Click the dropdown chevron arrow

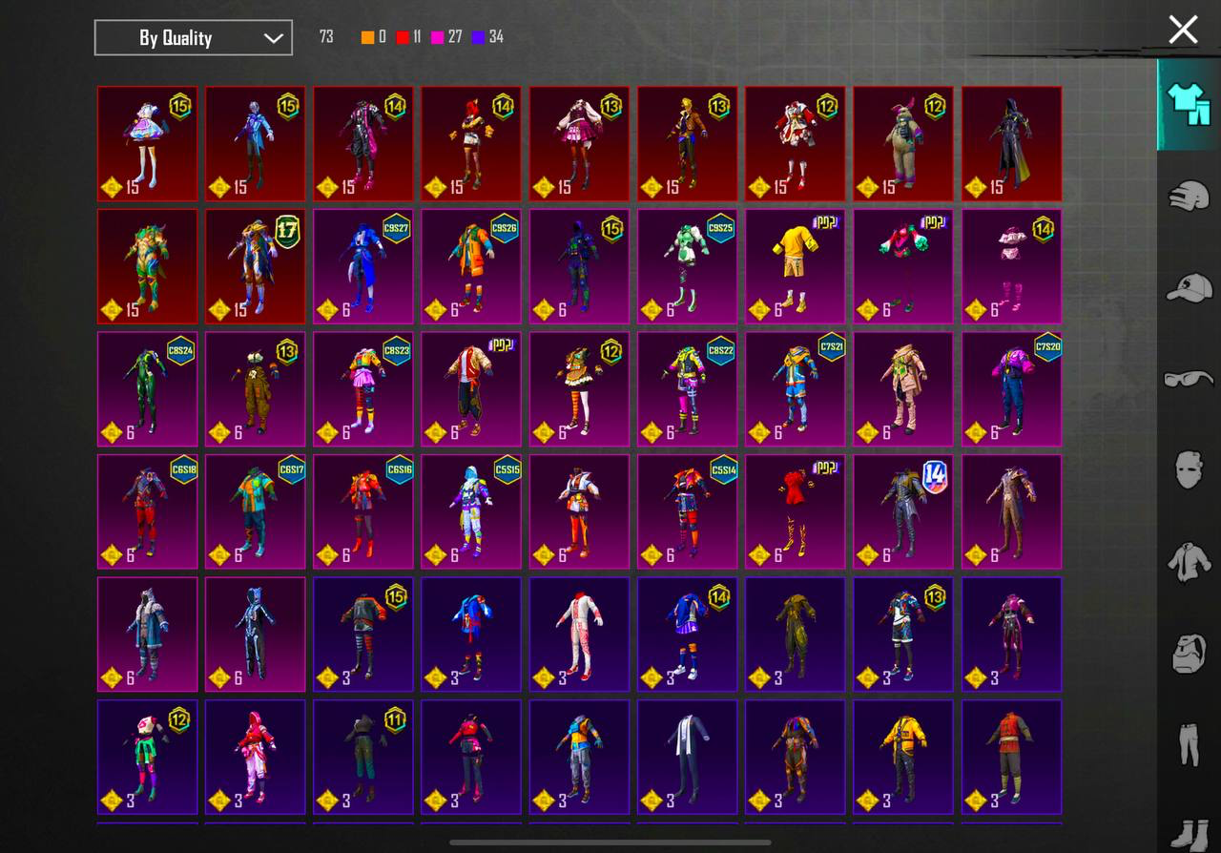(273, 38)
